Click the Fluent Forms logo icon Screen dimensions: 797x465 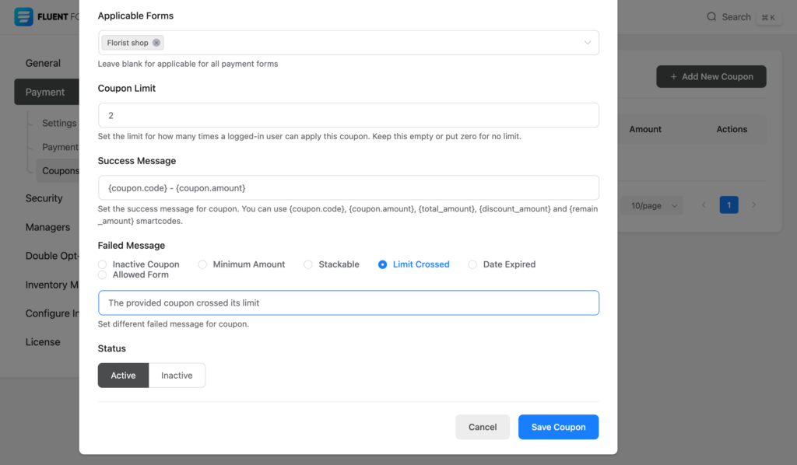click(23, 17)
